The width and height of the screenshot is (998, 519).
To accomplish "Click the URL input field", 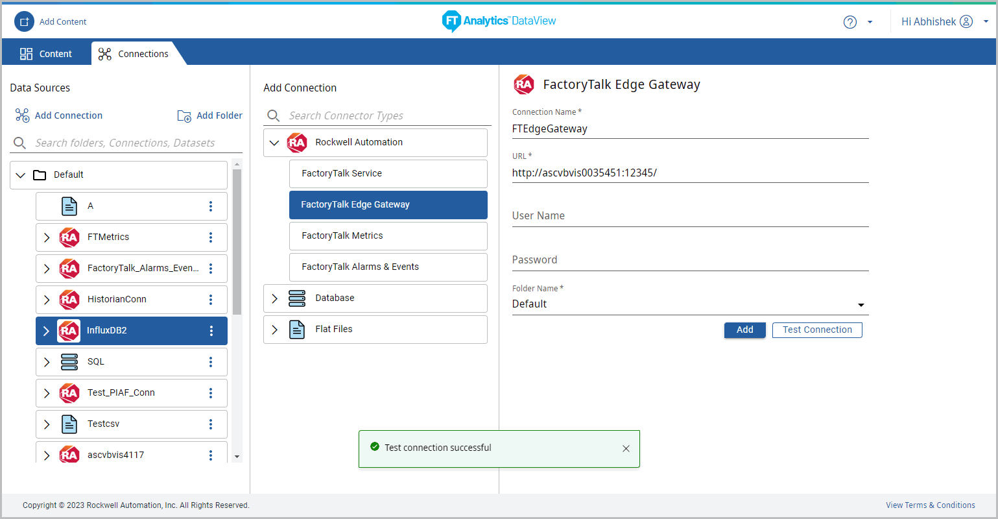I will (x=690, y=173).
